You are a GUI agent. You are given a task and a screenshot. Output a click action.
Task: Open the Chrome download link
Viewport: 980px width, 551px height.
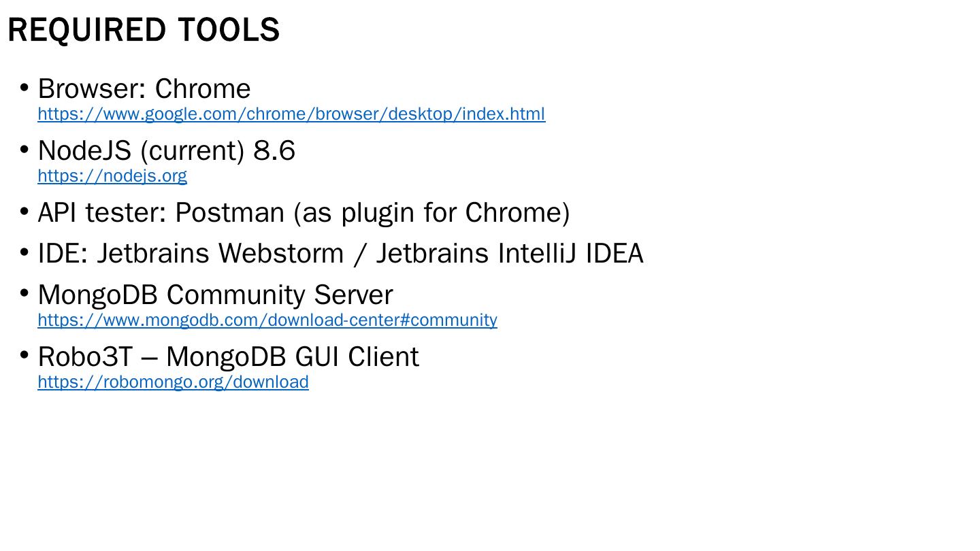click(291, 114)
